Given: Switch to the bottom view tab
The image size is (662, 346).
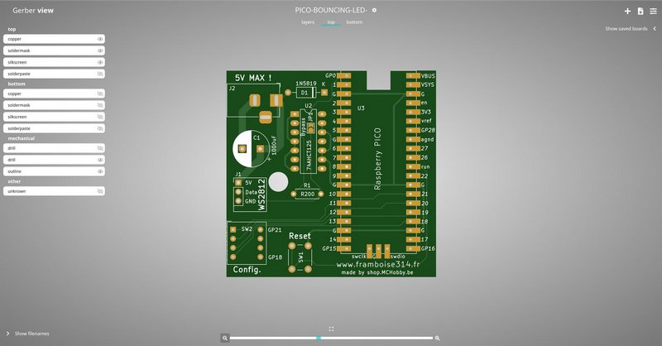Looking at the screenshot, I should [x=354, y=22].
